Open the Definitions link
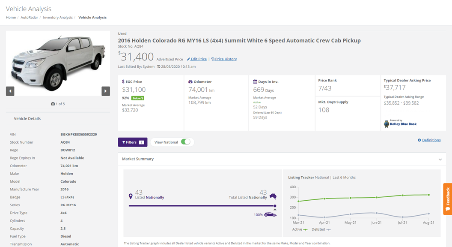The image size is (452, 247). click(x=431, y=140)
